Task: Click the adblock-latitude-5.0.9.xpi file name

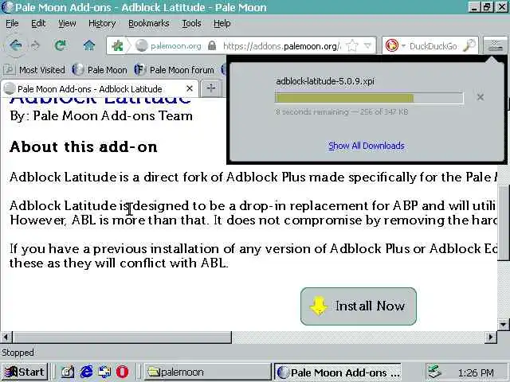Action: tap(325, 81)
